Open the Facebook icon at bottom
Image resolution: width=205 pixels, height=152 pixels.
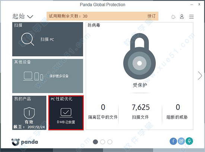[x=173, y=141]
